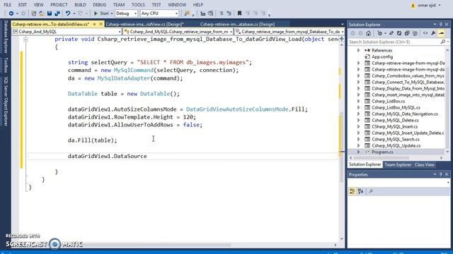Open the FILE menu
This screenshot has width=453, height=254.
pos(8,5)
